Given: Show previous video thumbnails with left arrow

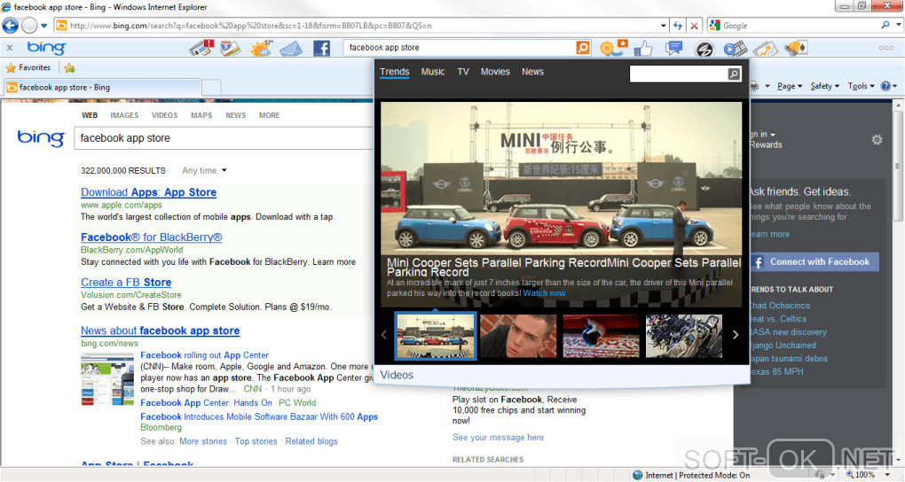Looking at the screenshot, I should 384,335.
